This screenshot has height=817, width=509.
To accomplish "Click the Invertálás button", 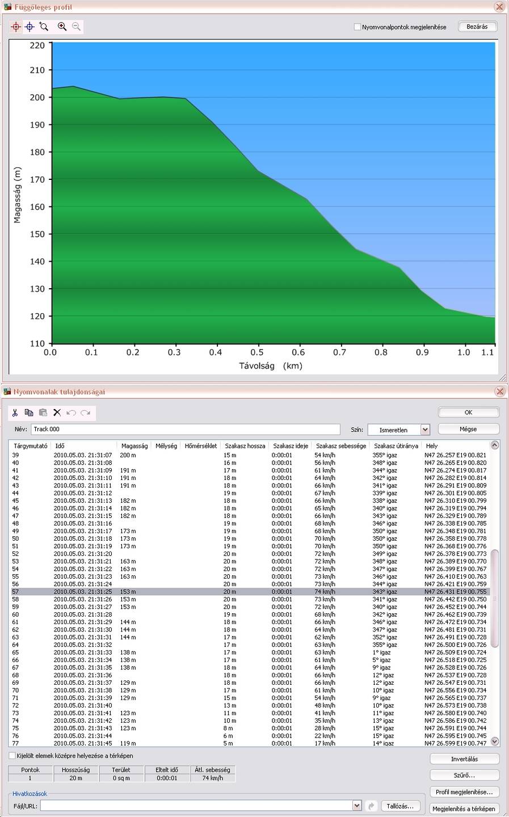I will (464, 759).
